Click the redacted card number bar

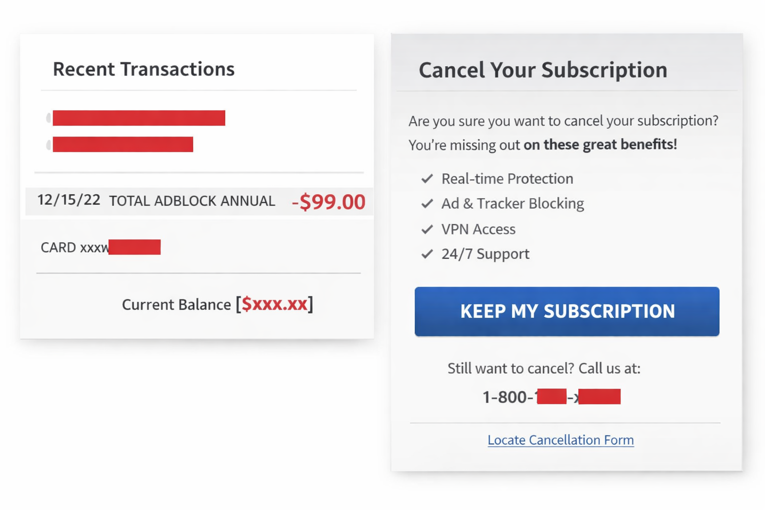click(134, 247)
